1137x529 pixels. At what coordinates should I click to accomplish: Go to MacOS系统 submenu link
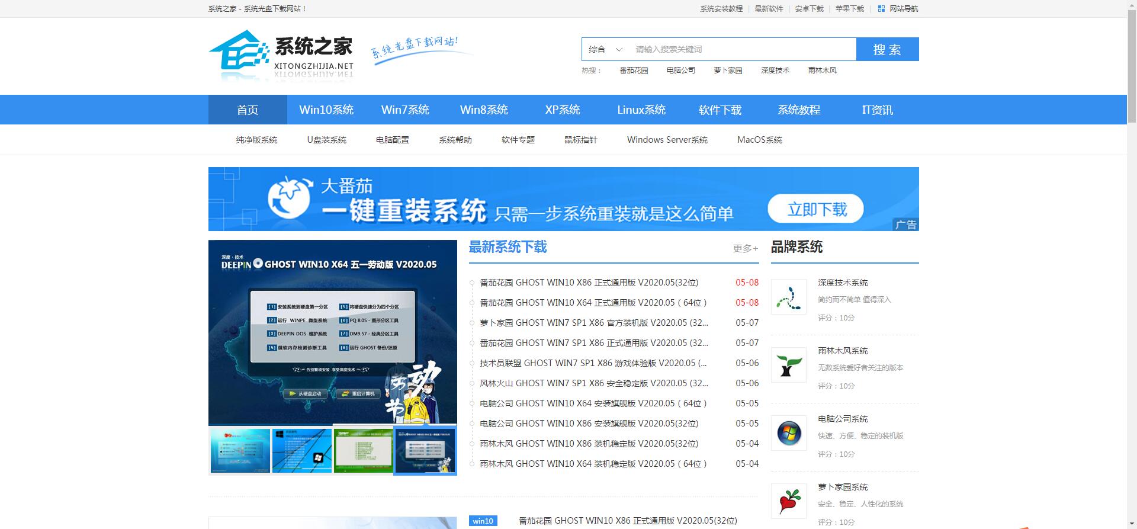click(760, 140)
